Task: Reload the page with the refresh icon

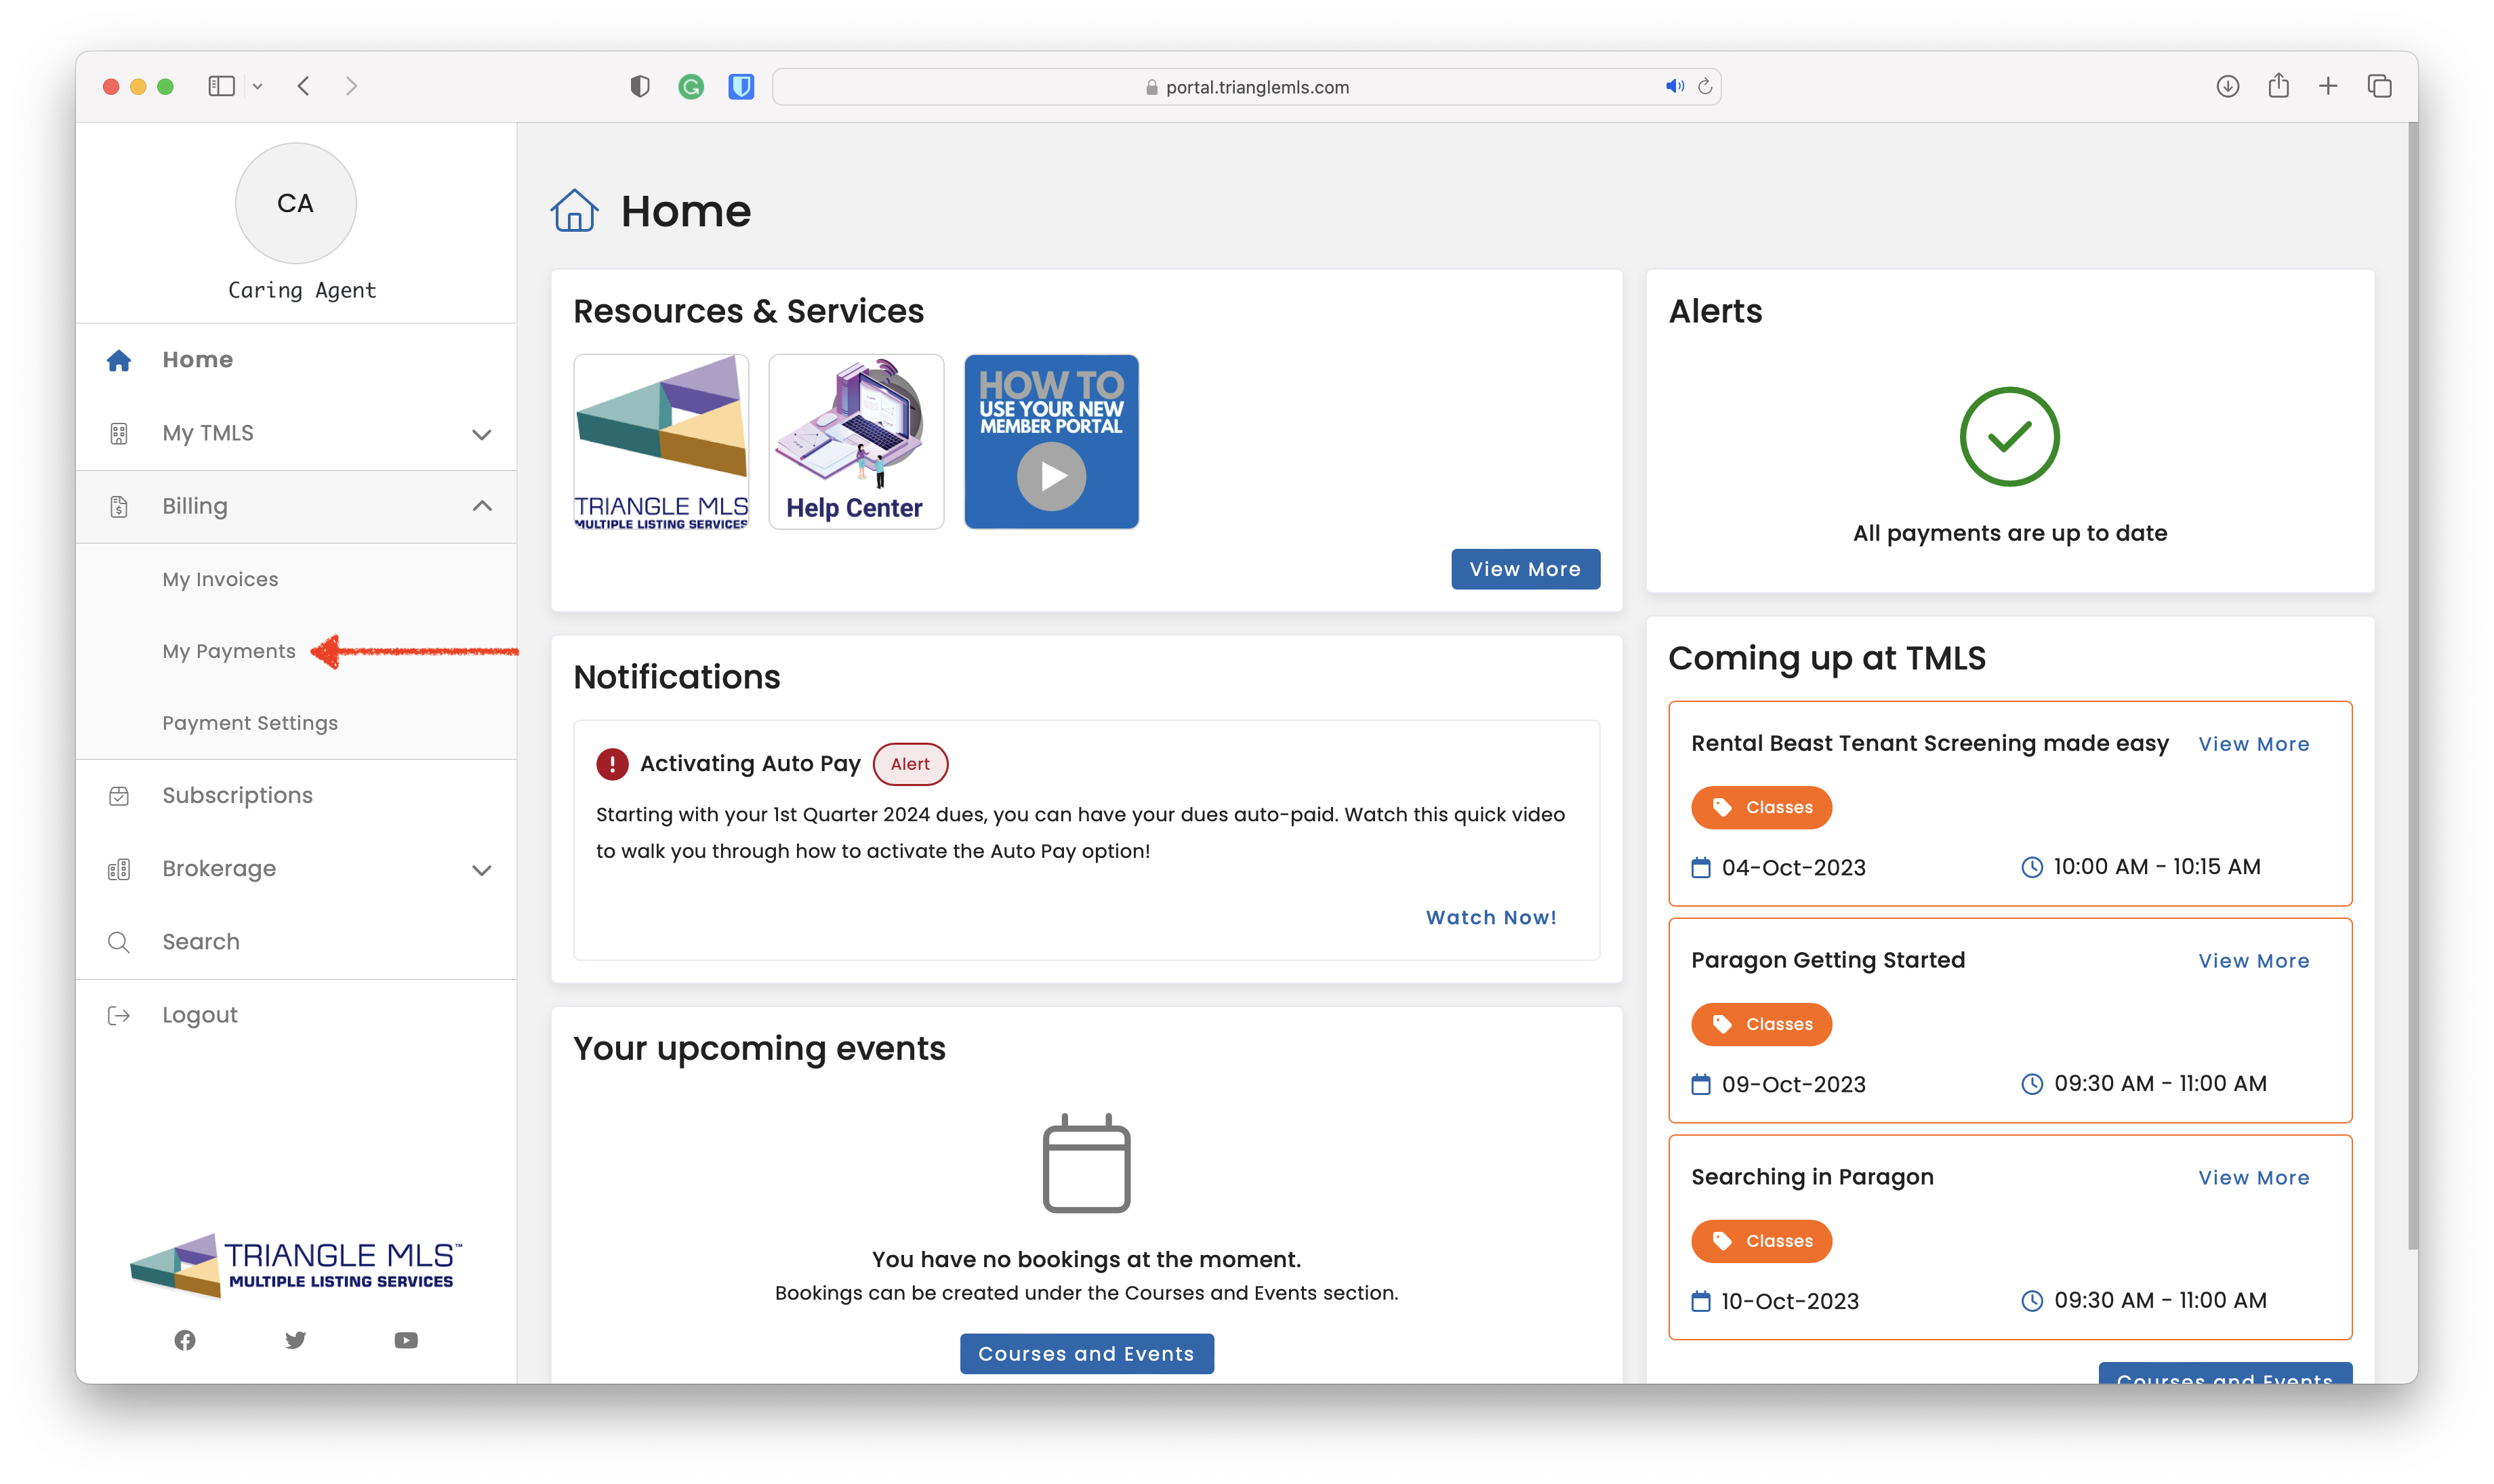Action: pos(1705,86)
